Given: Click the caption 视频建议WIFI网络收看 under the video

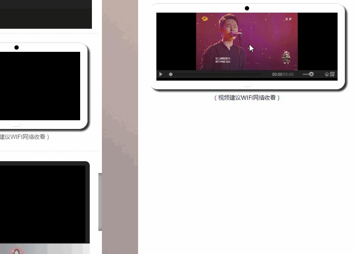Looking at the screenshot, I should pos(247,98).
